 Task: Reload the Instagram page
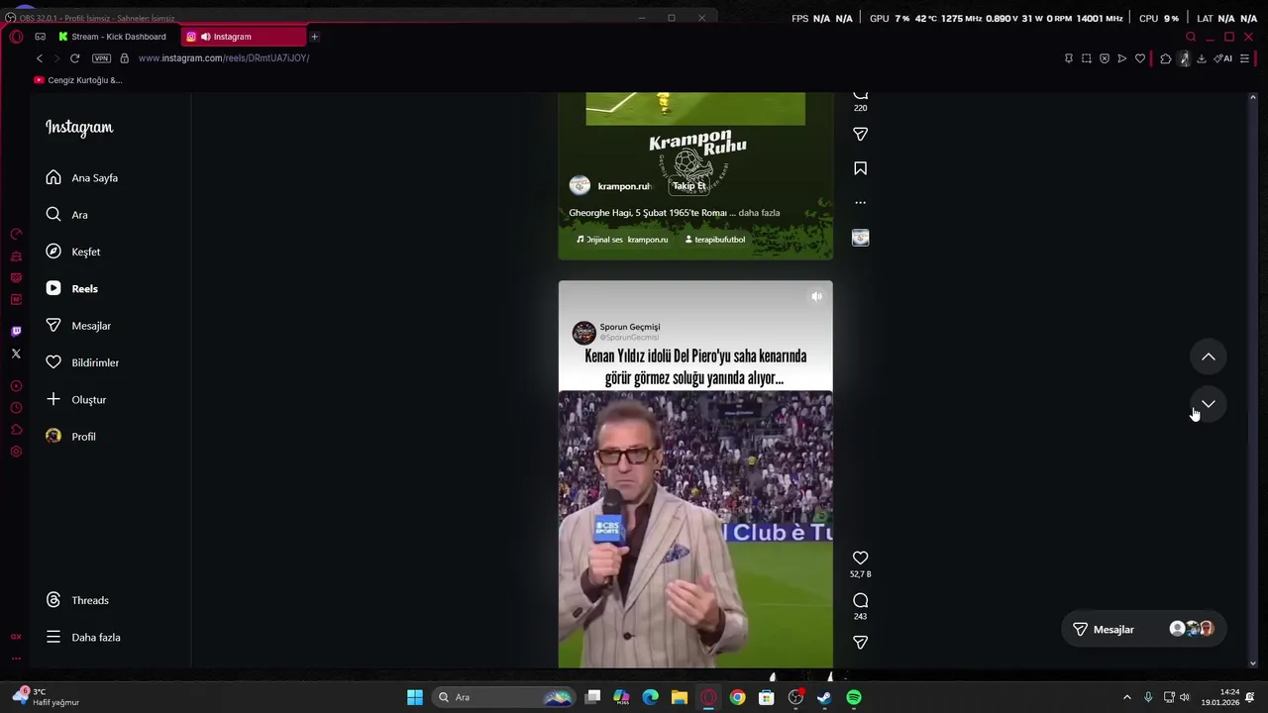tap(74, 58)
